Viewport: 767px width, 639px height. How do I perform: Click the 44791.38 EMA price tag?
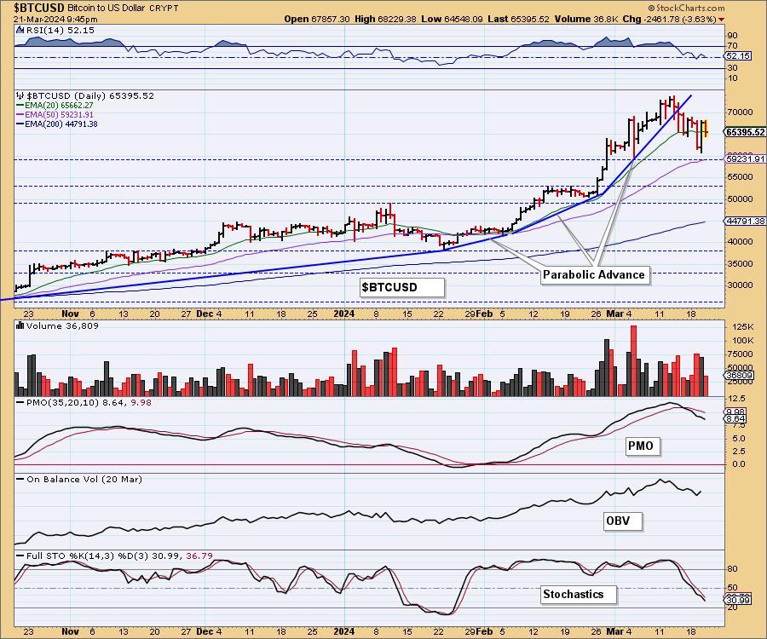pyautogui.click(x=746, y=222)
